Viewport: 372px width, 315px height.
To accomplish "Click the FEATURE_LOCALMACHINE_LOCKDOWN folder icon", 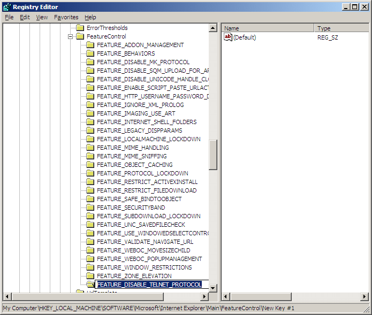I will (x=90, y=139).
